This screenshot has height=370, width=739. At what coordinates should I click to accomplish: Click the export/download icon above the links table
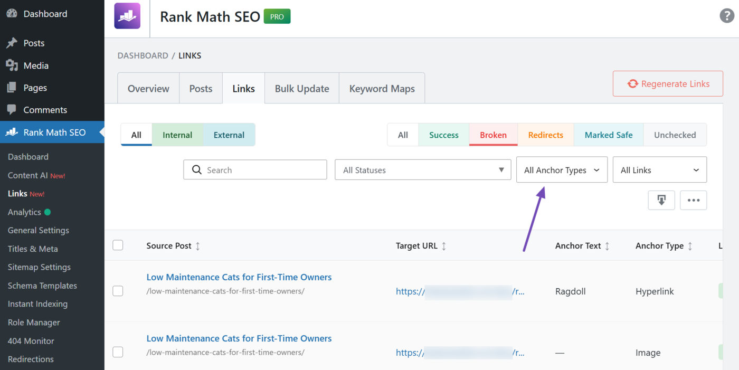point(661,200)
